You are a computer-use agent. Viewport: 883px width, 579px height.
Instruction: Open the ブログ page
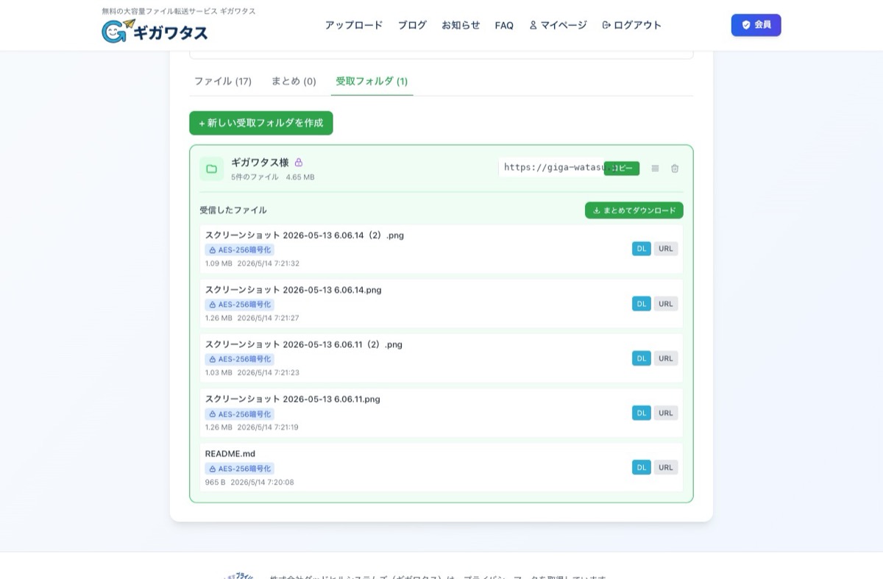click(x=412, y=25)
